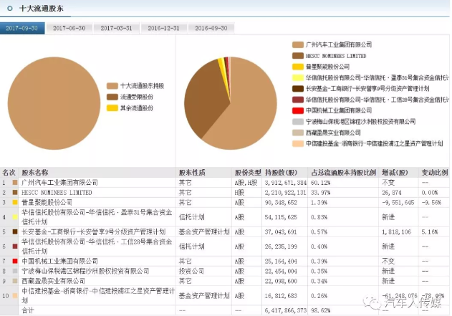
Task: Click the 长安基金 legend color box
Action: [x=298, y=89]
